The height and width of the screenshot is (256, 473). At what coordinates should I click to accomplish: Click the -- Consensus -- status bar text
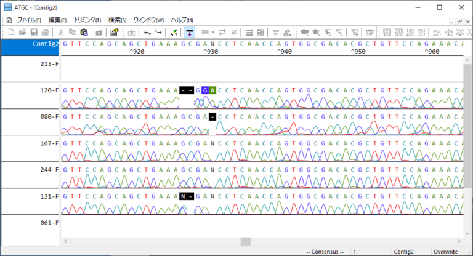(325, 252)
